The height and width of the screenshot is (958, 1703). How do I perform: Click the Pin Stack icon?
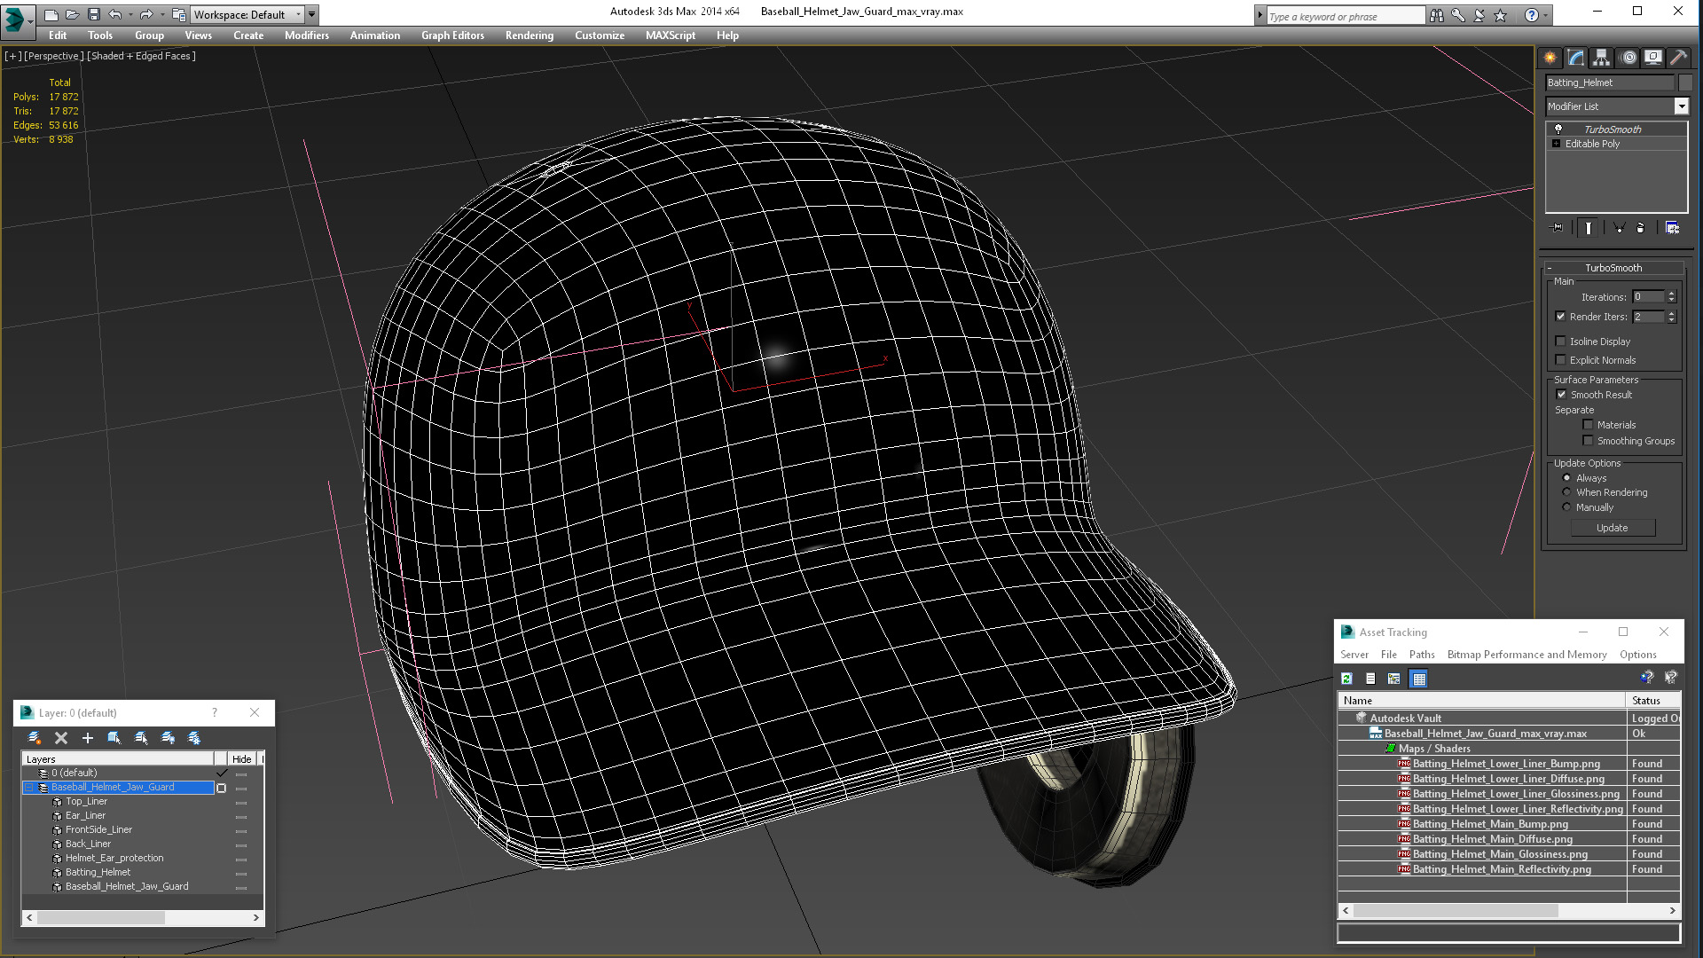[x=1558, y=228]
